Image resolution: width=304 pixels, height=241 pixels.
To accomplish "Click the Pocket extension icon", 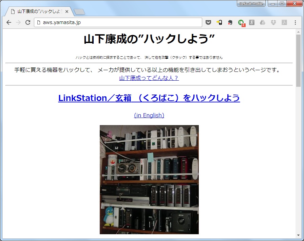I will [208, 22].
